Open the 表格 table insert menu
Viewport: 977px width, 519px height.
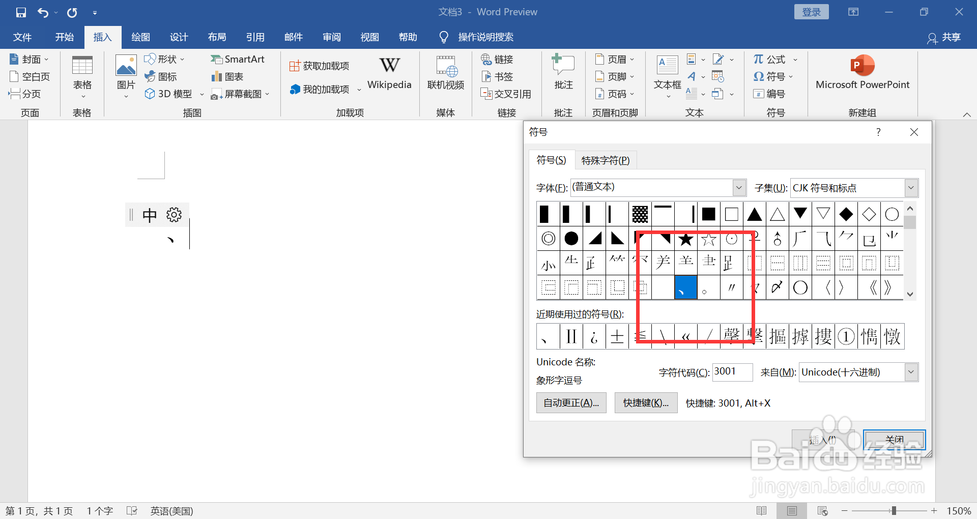[x=82, y=77]
